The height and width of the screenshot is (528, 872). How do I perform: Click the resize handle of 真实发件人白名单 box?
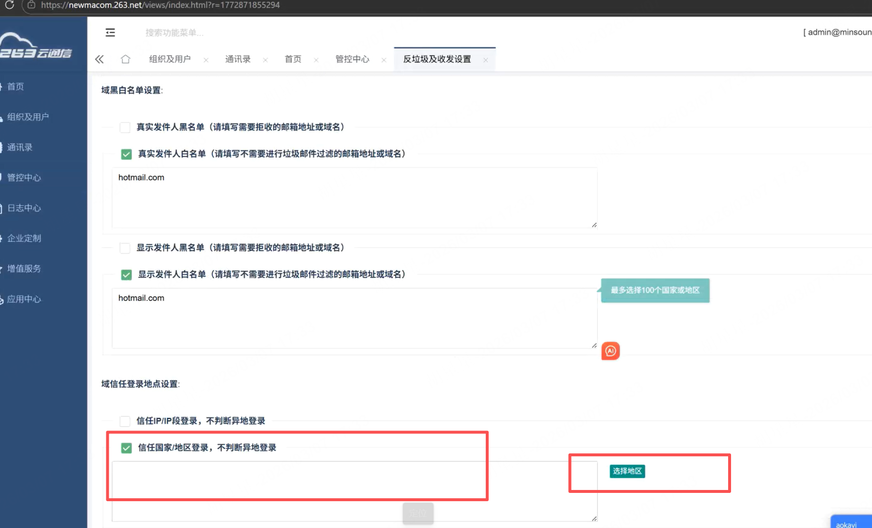coord(594,225)
